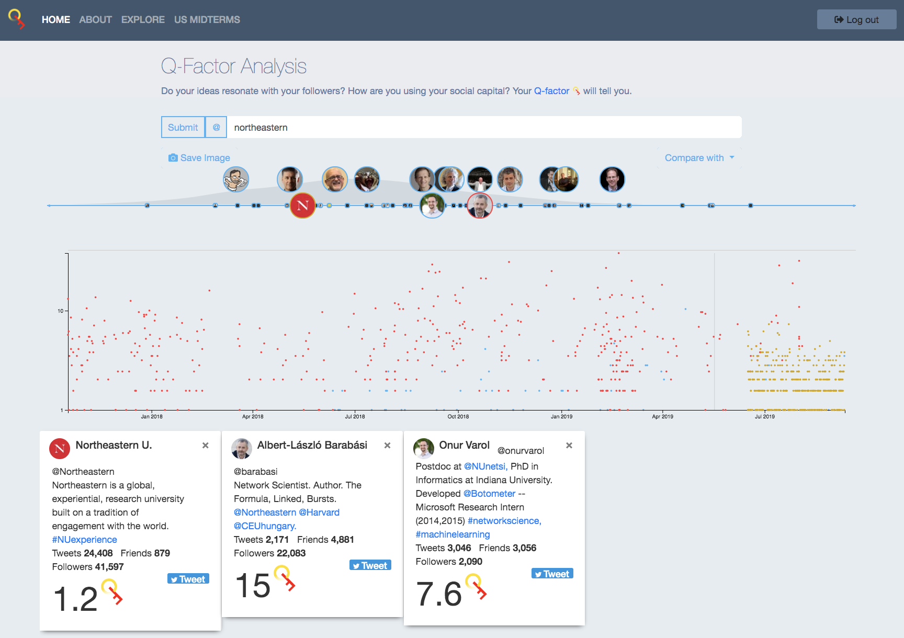The width and height of the screenshot is (904, 638).
Task: Open the HOME nav item
Action: tap(56, 20)
